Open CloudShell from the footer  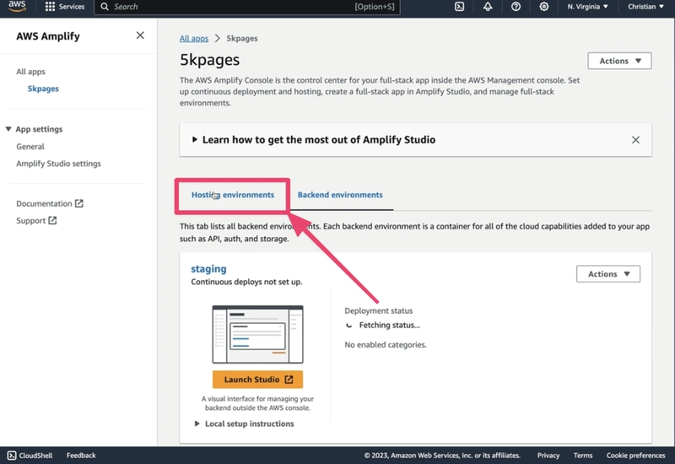[30, 456]
